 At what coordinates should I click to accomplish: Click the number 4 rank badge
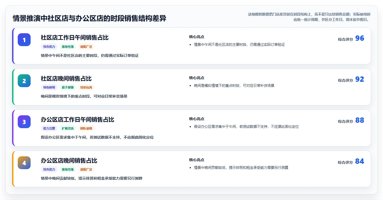[24, 163]
